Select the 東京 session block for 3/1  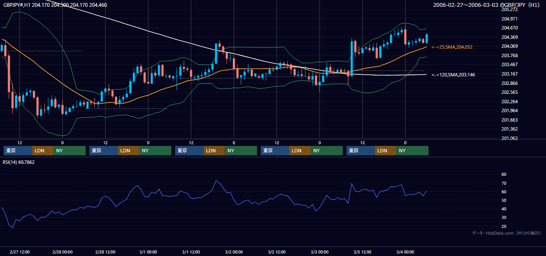(x=190, y=151)
